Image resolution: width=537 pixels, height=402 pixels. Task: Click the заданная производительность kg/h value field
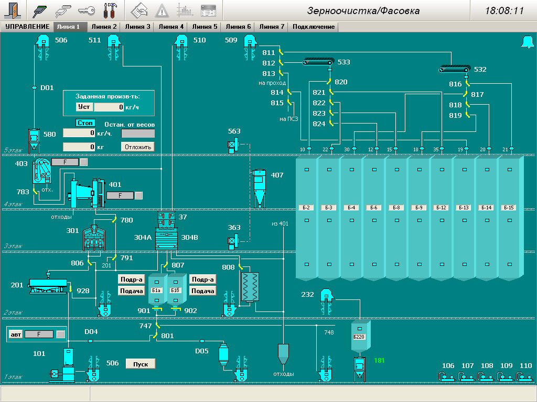pos(109,107)
